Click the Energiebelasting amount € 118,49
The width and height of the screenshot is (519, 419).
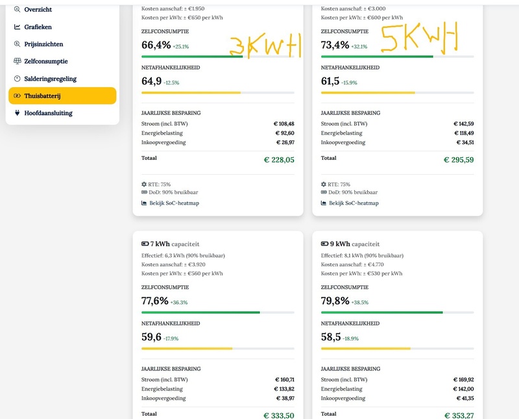click(x=464, y=133)
